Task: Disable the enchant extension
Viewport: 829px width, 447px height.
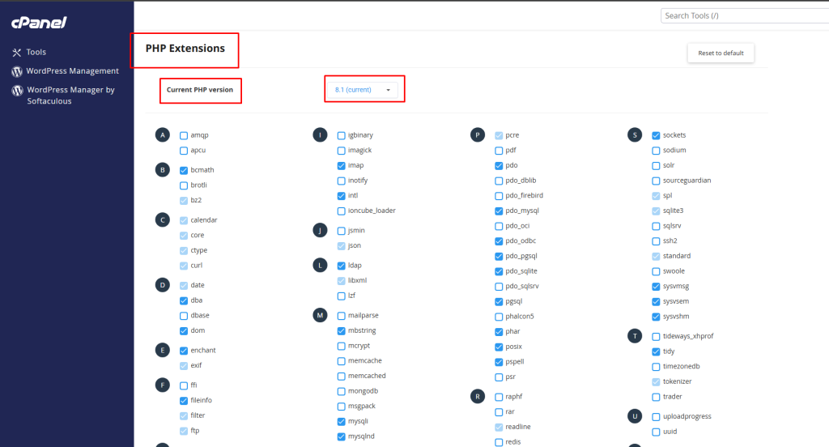Action: click(184, 351)
